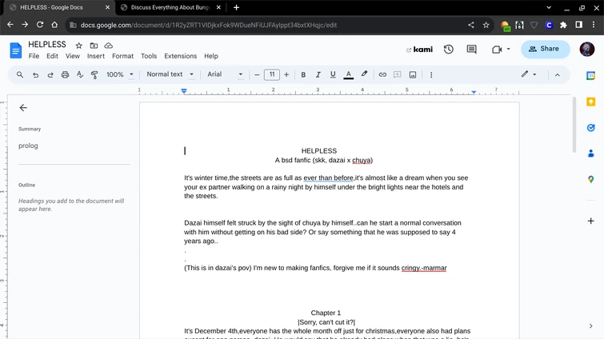Open the zoom 100% dropdown
604x339 pixels.
(120, 74)
